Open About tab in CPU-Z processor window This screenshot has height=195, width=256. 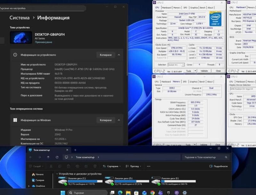coord(210,8)
